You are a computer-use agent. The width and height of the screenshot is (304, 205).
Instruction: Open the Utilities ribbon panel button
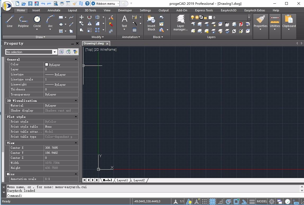275,23
